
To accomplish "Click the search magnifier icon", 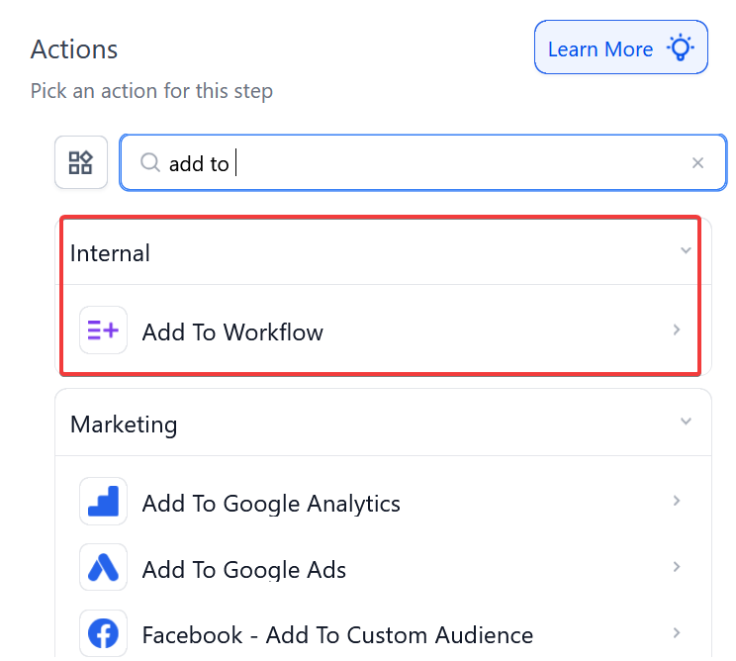I will point(150,162).
